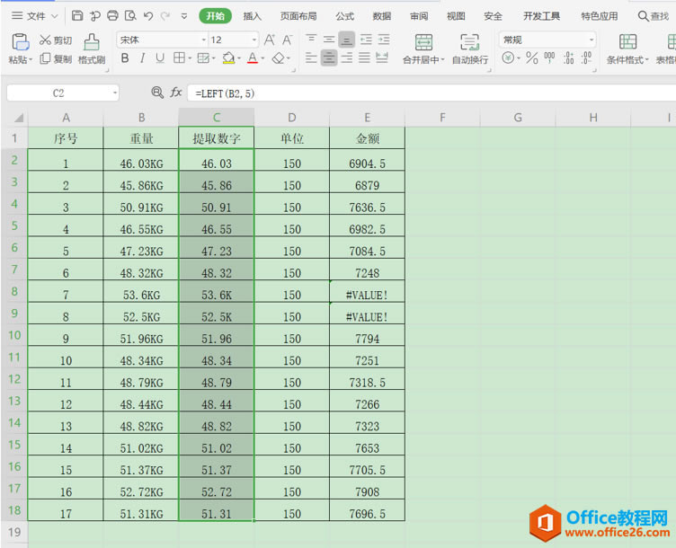Expand the 粘贴 paste options arrow
The image size is (676, 548).
(31, 59)
